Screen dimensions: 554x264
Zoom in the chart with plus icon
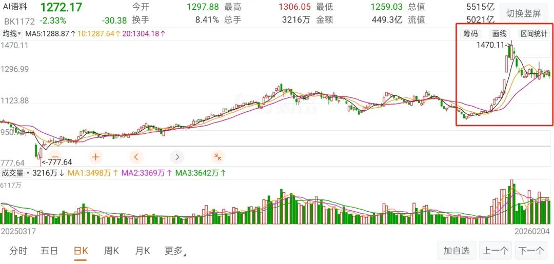(x=95, y=157)
